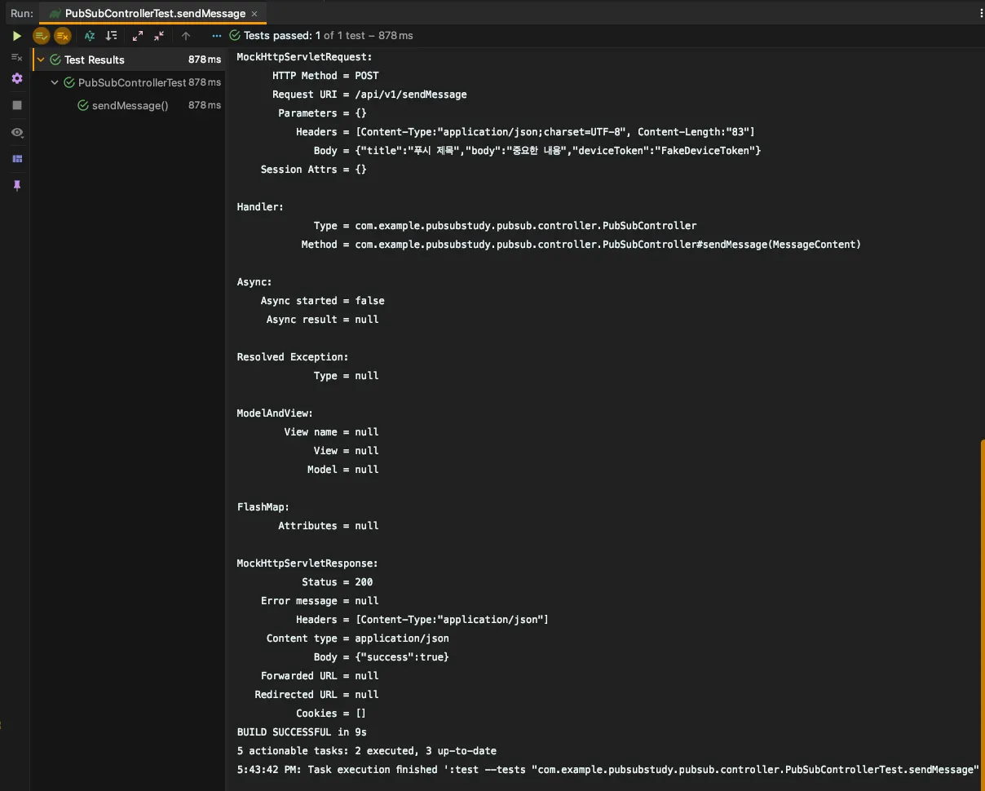
Task: Toggle the Show Ignored tests filter
Action: click(62, 36)
